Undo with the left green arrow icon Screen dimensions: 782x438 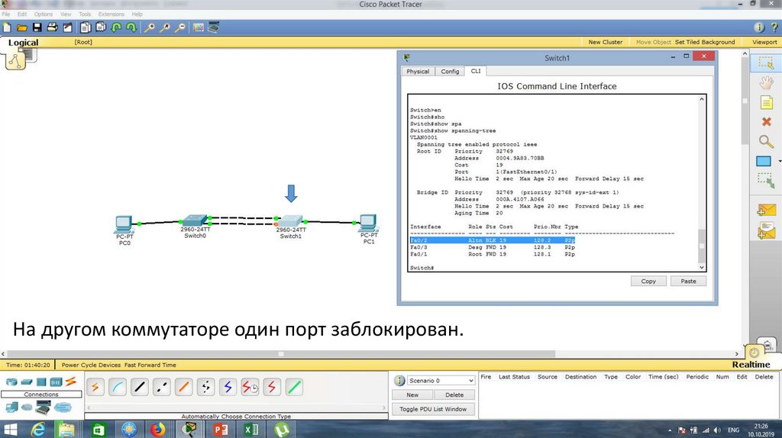coord(116,28)
